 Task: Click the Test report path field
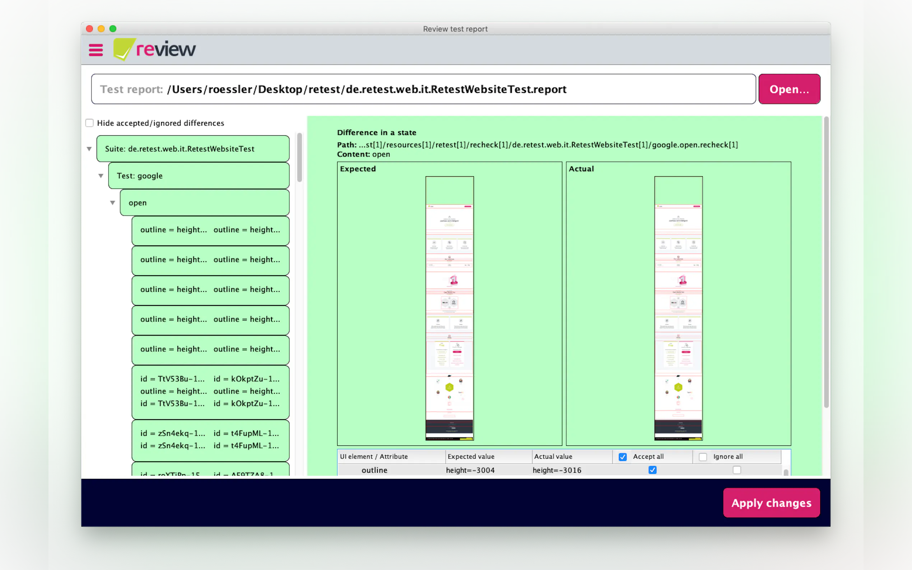pos(423,89)
